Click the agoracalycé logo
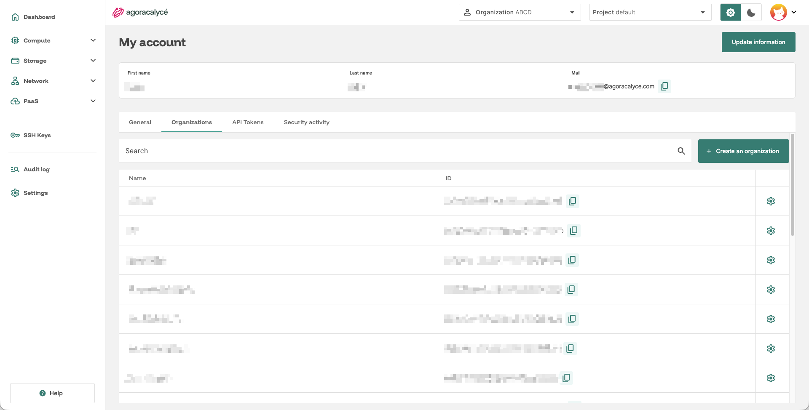 (140, 12)
